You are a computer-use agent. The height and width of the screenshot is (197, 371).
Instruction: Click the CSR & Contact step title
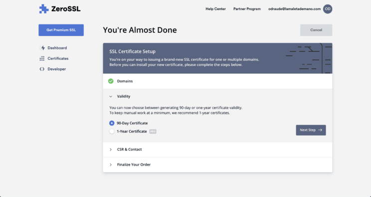click(130, 150)
